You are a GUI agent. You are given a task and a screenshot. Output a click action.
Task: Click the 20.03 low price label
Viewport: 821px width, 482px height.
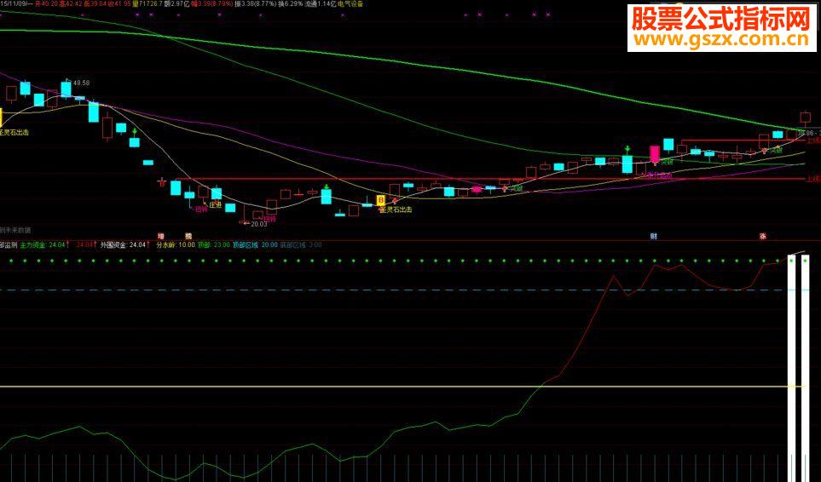pos(258,224)
